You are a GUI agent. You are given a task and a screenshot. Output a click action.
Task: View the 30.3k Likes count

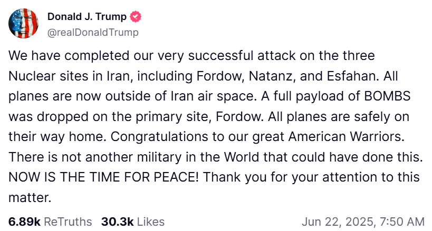point(118,222)
